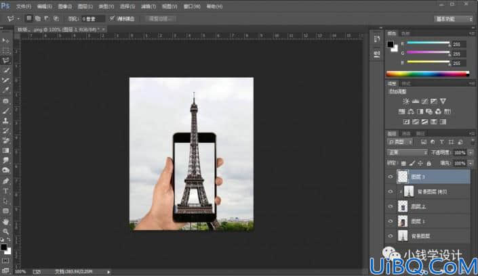The width and height of the screenshot is (478, 276).
Task: Open the status bar info arrow
Action: (x=108, y=272)
